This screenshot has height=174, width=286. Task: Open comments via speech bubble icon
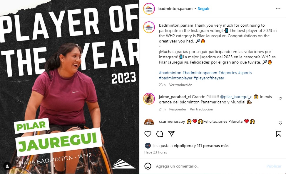[160, 134]
